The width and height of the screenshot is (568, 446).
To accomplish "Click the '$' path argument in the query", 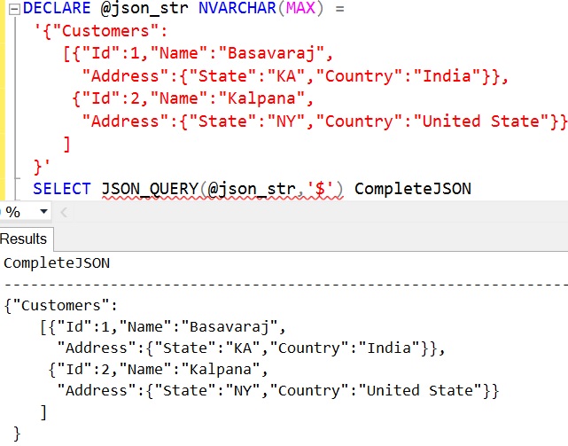I will point(320,189).
